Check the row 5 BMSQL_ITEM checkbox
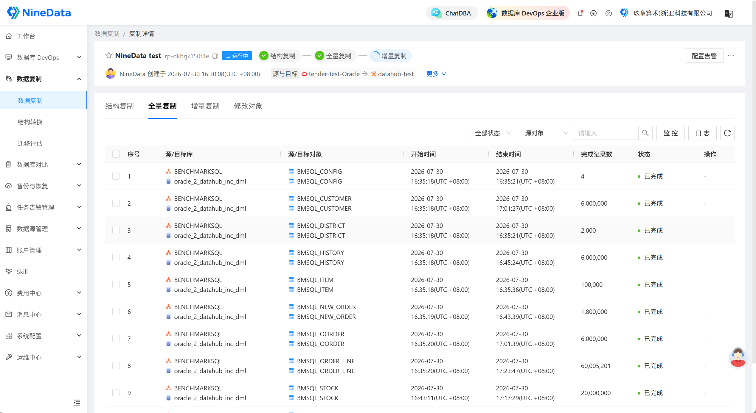Screen dimensions: 756x413 click(116, 284)
